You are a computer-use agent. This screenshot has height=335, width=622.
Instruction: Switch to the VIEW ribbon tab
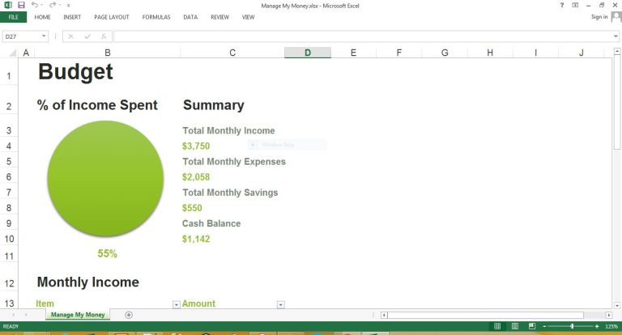tap(249, 17)
